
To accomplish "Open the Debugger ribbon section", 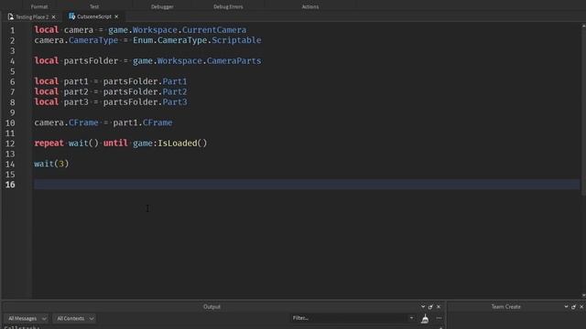I will pos(162,6).
